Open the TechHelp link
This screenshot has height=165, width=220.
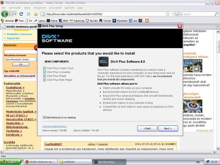pos(14,131)
